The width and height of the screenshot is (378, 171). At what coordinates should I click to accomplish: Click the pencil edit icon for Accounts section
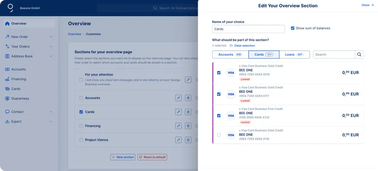[178, 98]
